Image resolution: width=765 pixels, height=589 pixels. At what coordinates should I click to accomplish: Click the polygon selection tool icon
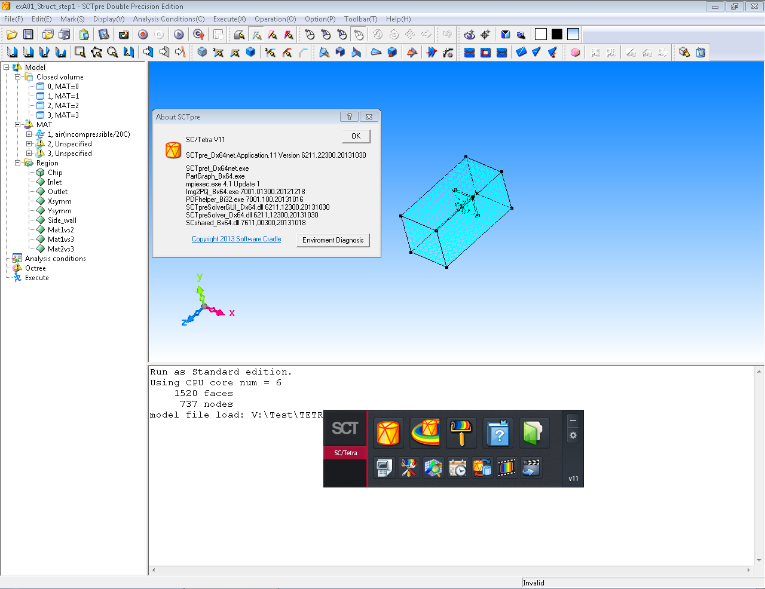96,52
